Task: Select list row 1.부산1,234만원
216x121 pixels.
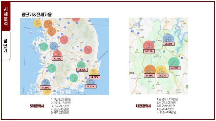Action: tap(61, 99)
